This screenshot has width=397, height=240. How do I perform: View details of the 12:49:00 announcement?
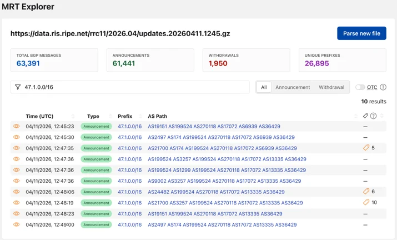coord(17,224)
